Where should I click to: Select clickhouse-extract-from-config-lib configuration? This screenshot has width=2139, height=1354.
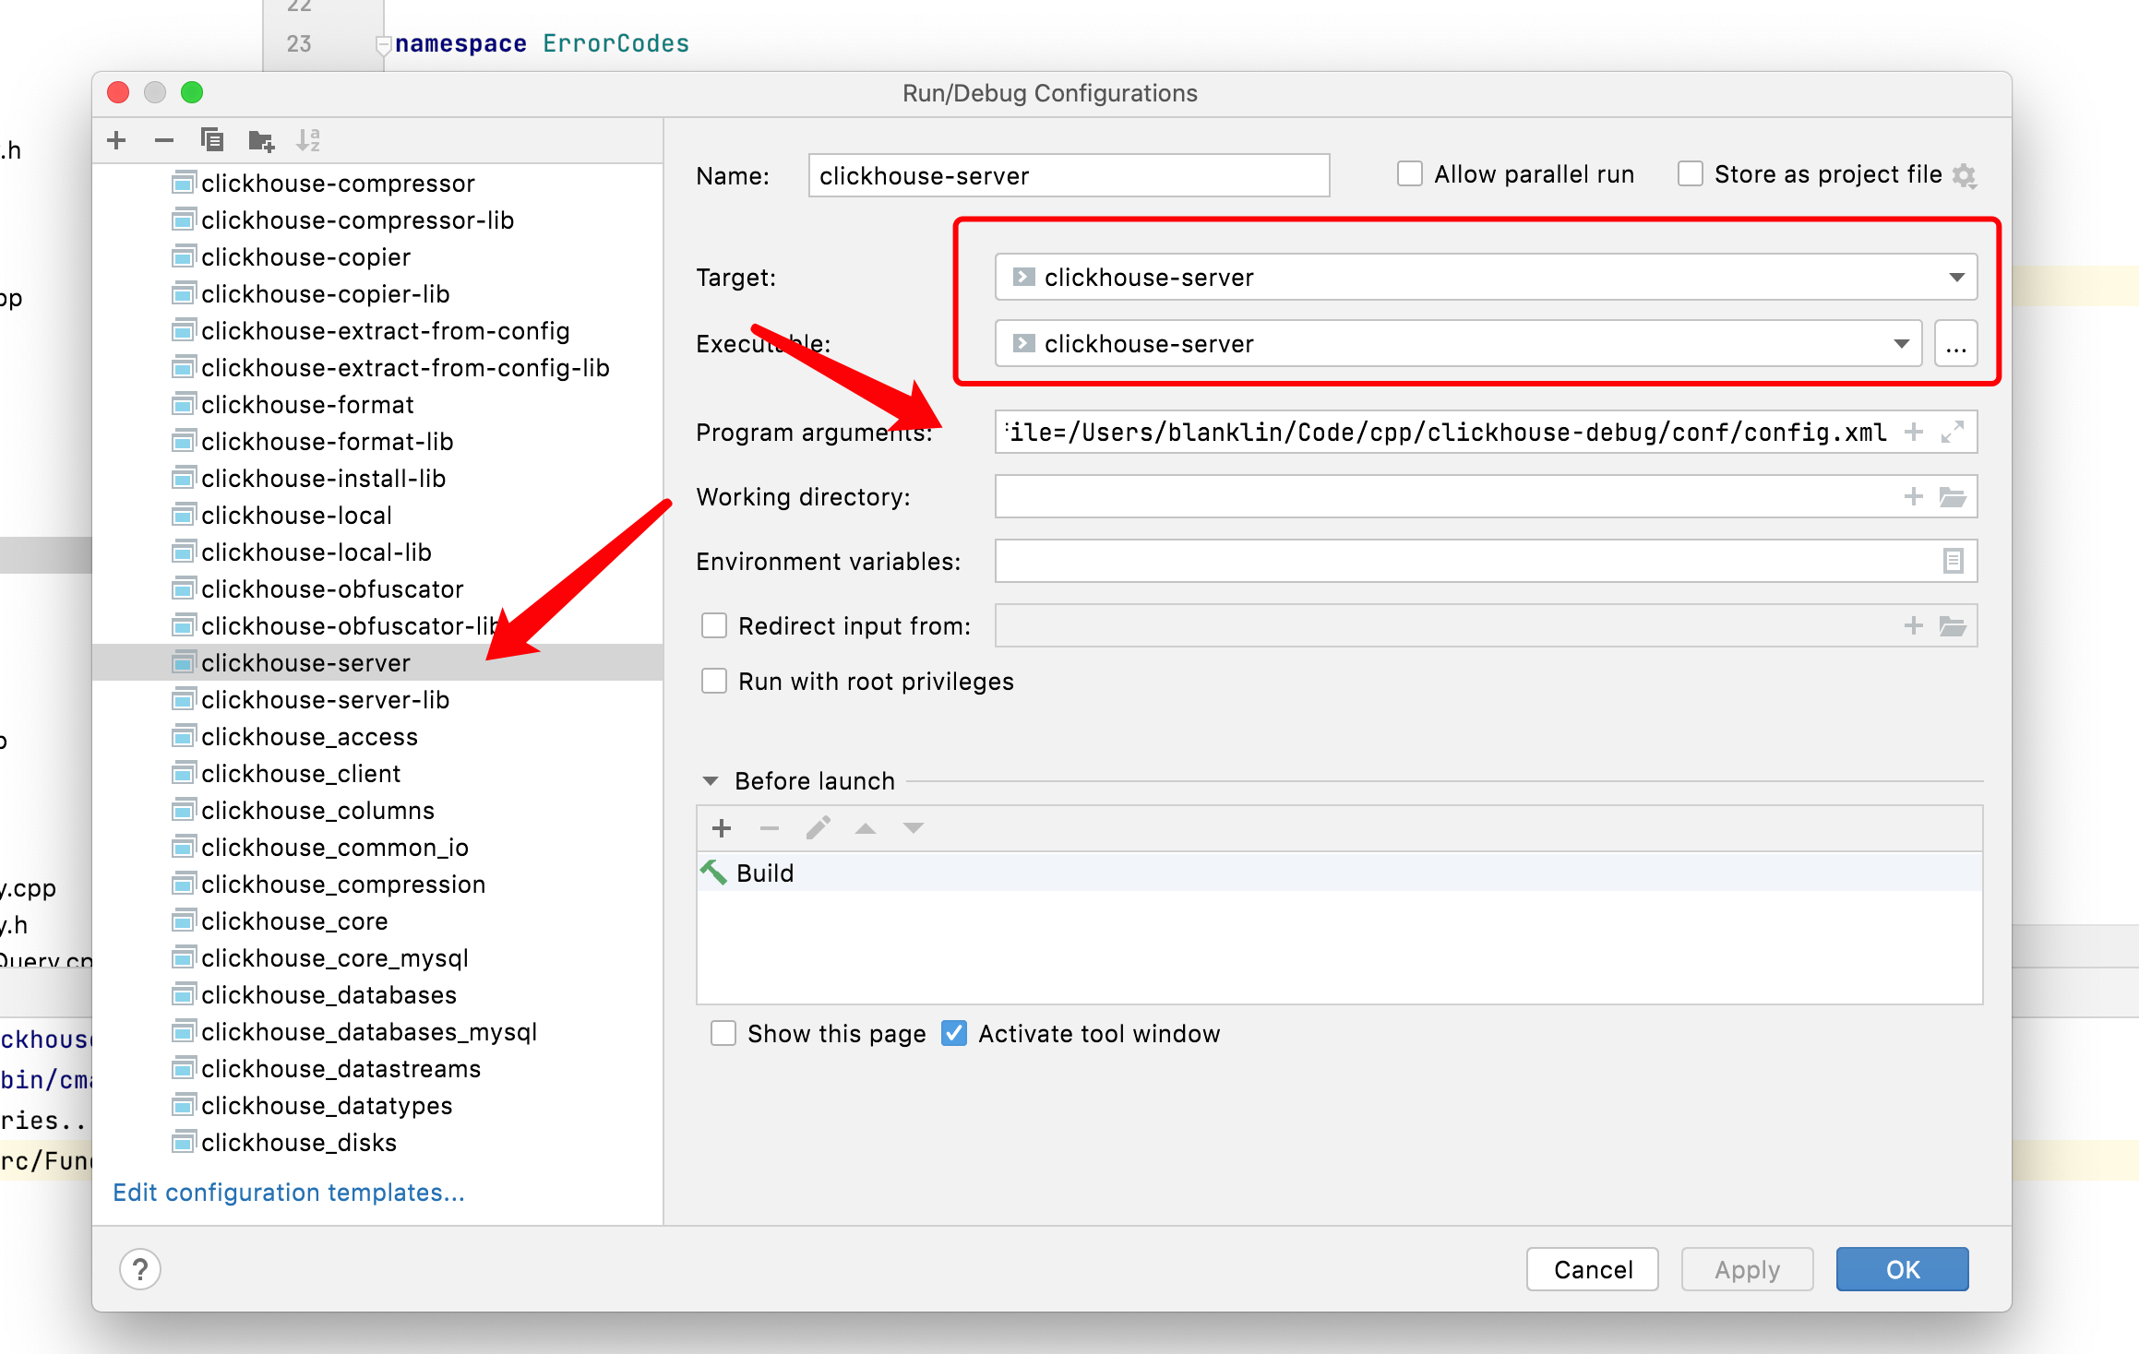click(x=377, y=367)
